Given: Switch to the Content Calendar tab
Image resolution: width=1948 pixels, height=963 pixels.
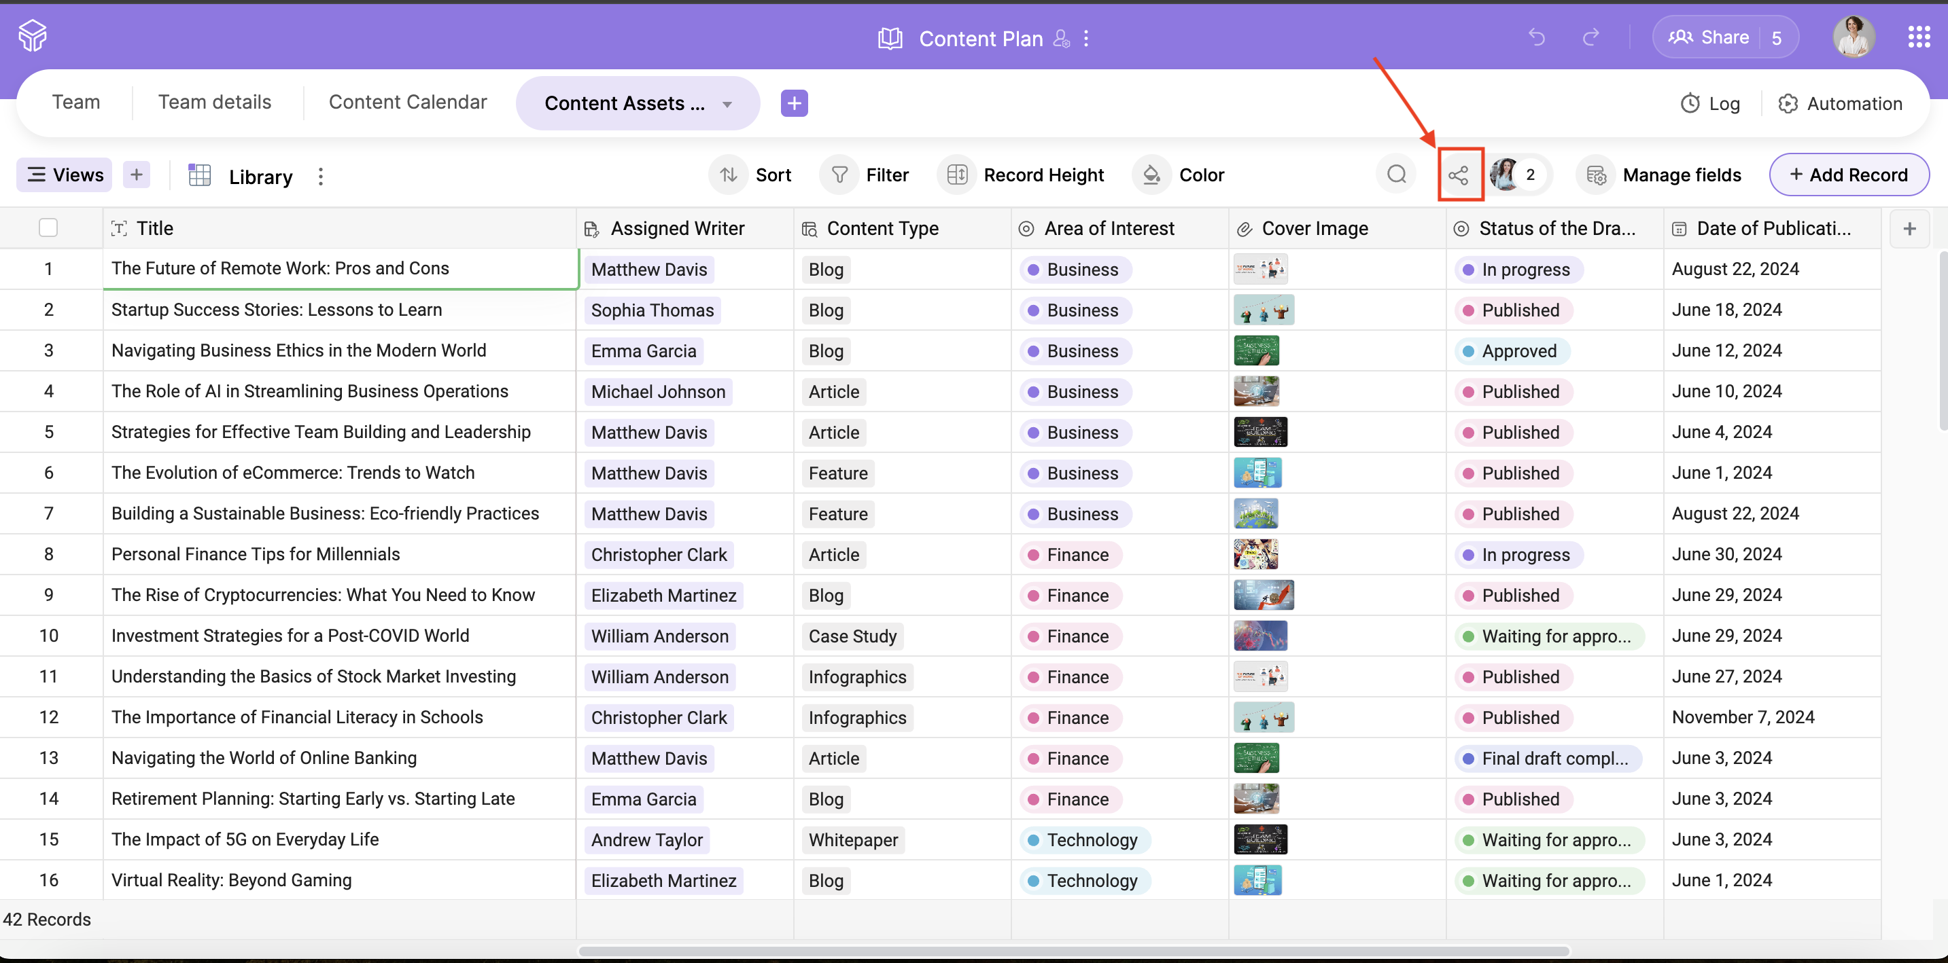Looking at the screenshot, I should click(408, 102).
